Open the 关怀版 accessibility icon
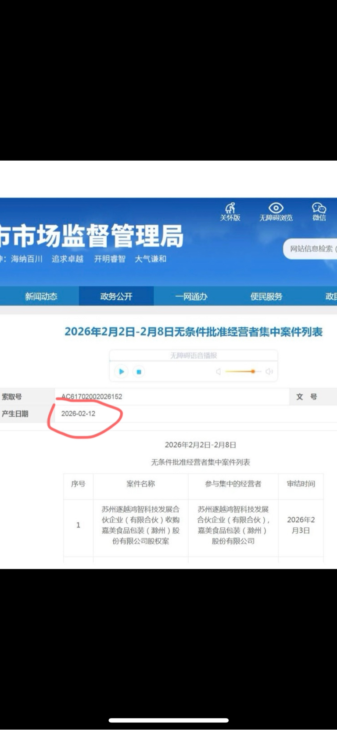This screenshot has height=730, width=337. coord(230,212)
